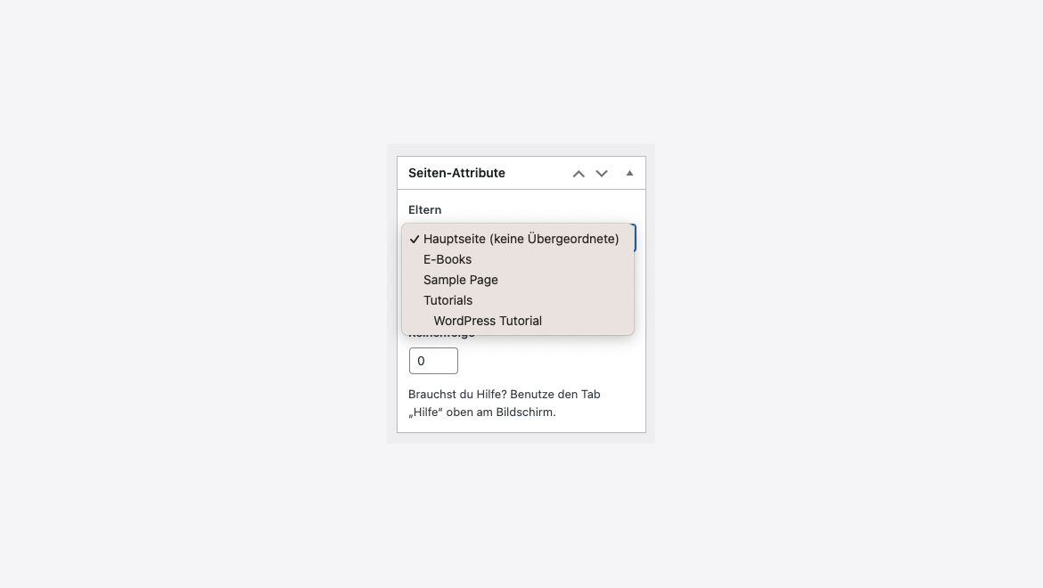Click the „Hilfe“ word in the help text

pos(425,412)
